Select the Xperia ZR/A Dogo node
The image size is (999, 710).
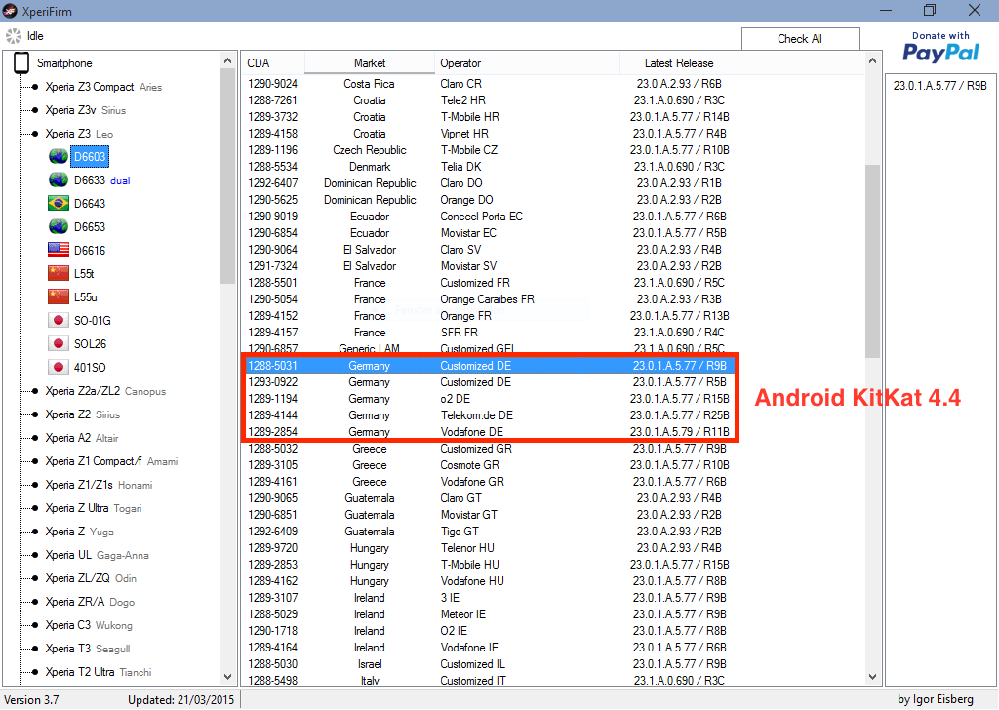click(x=90, y=602)
